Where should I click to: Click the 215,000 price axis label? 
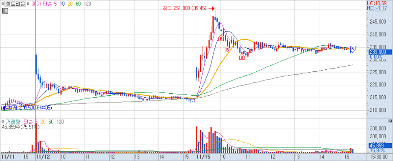point(378,97)
